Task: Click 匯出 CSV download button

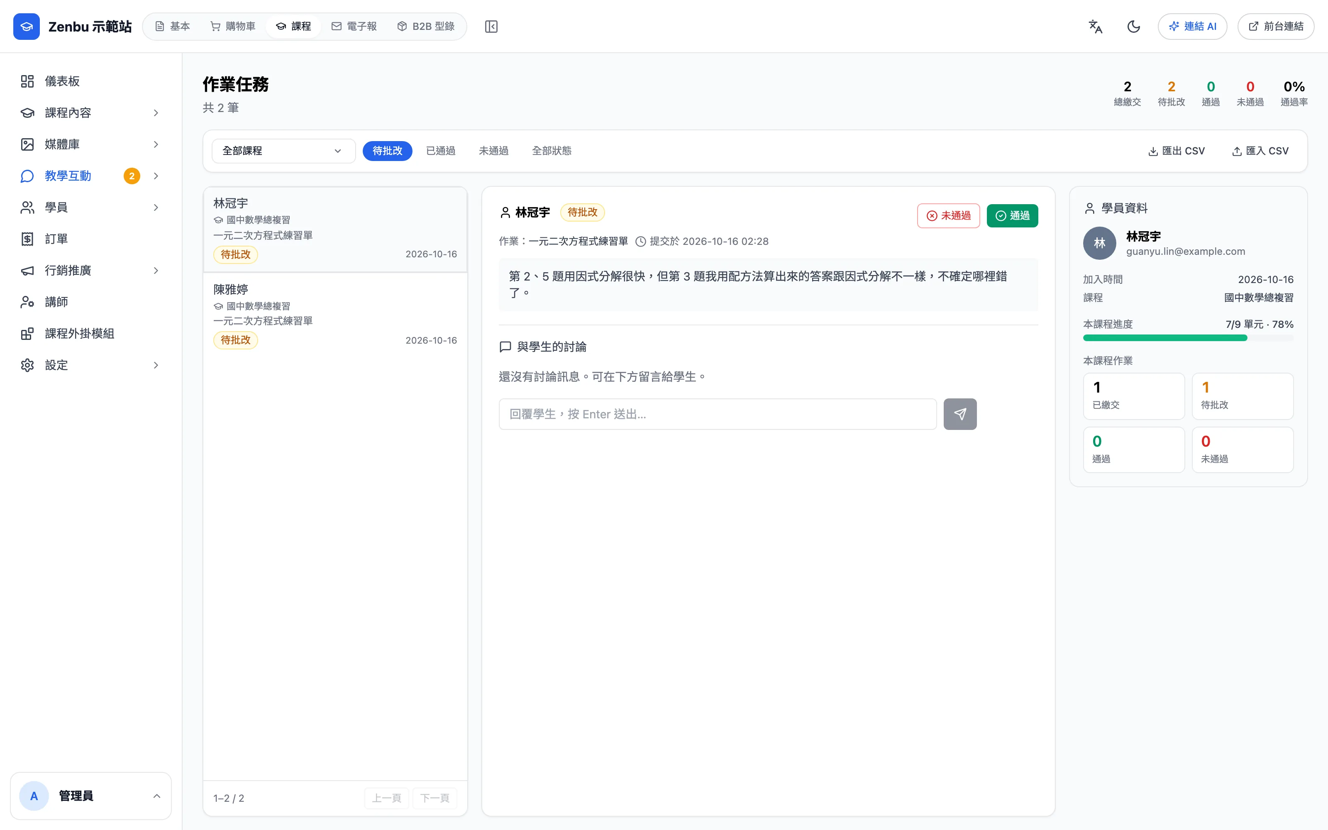Action: click(1176, 151)
